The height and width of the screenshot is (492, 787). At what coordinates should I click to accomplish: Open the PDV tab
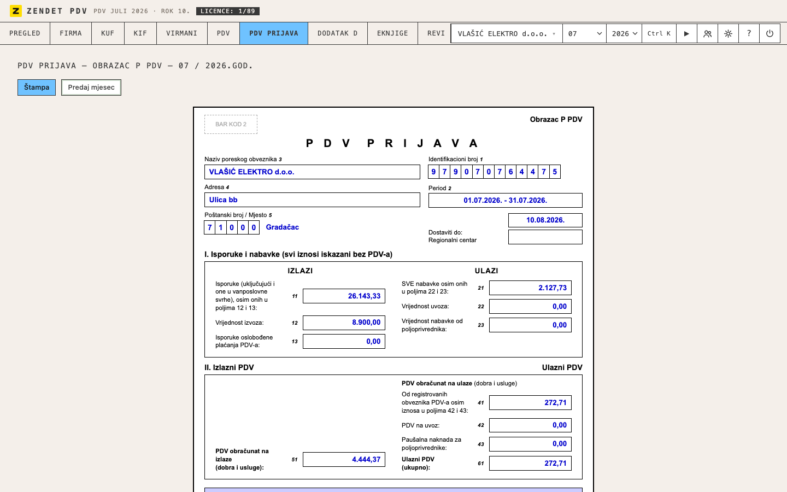[224, 33]
